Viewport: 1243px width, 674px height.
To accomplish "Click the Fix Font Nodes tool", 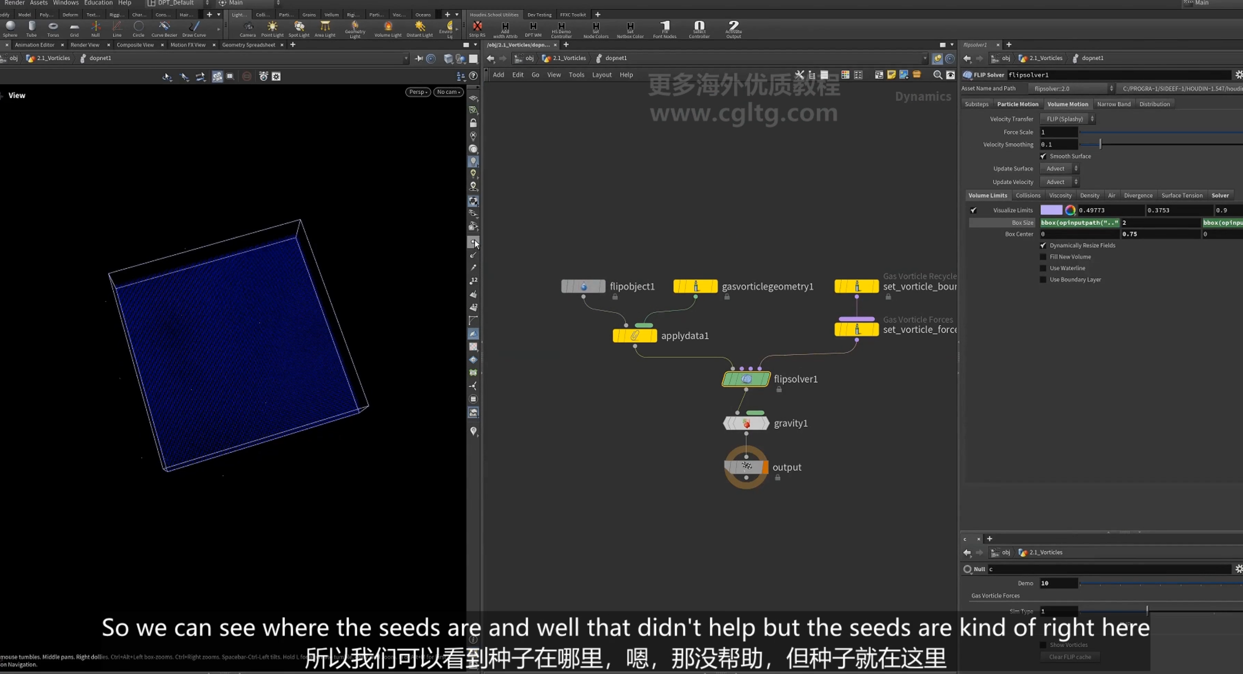I will 665,30.
